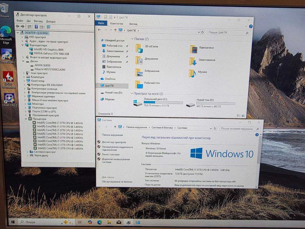
Task: Launch CrystalDiskInfo desktop shortcut
Action: 7,56
